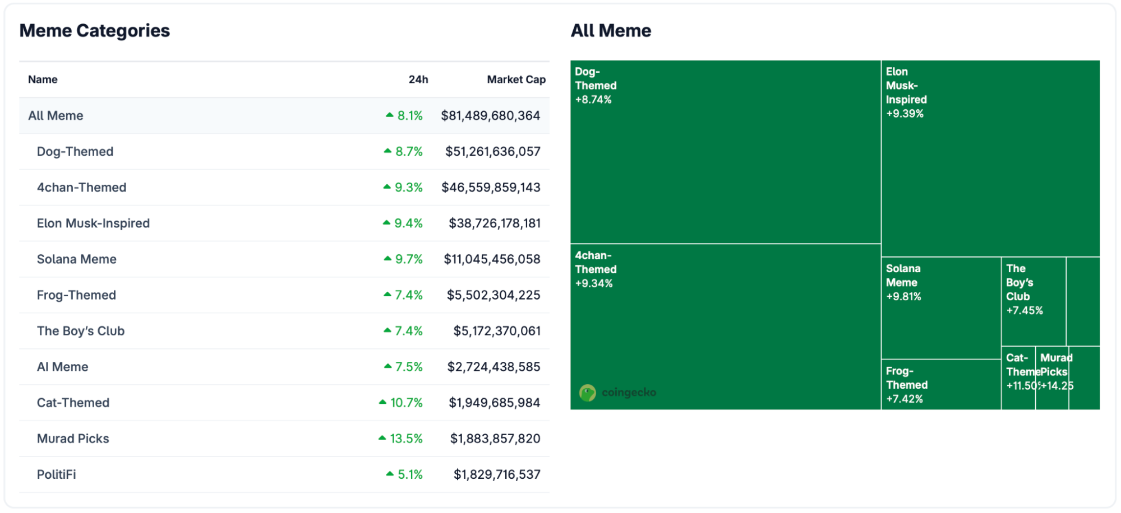Viewport: 1121px width, 513px height.
Task: Click the Name column header
Action: click(x=43, y=80)
